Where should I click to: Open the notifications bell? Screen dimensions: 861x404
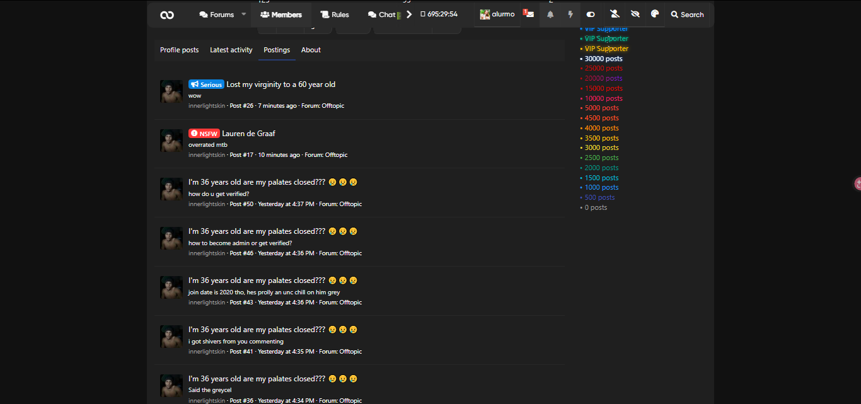point(550,14)
